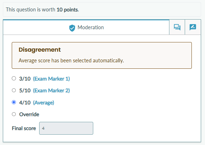Click the Disagreement heading in the alert
205x145 pixels.
40,50
